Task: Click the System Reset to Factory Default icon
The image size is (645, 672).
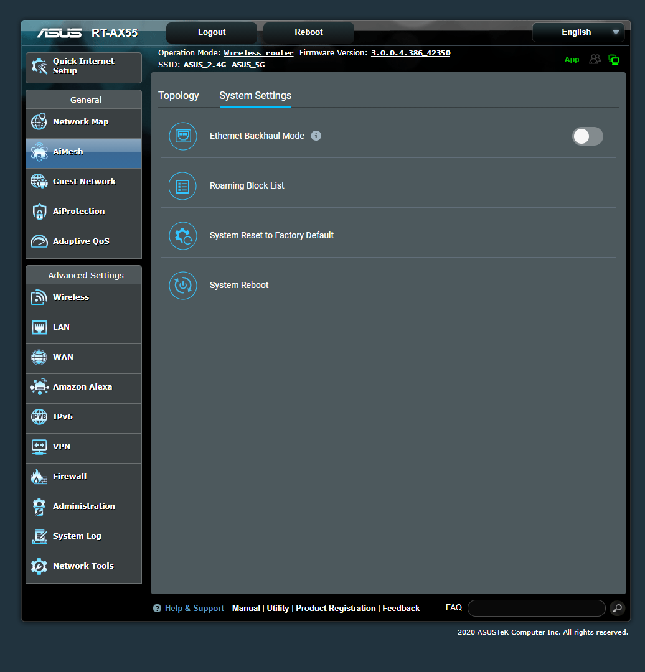Action: coord(183,236)
